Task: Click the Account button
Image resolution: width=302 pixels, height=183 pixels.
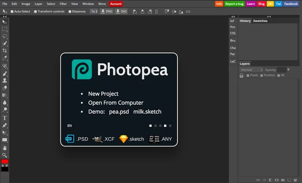Action: click(x=116, y=4)
